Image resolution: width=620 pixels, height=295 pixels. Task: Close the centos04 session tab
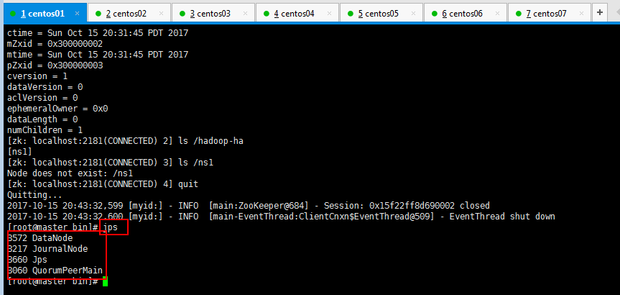point(328,14)
